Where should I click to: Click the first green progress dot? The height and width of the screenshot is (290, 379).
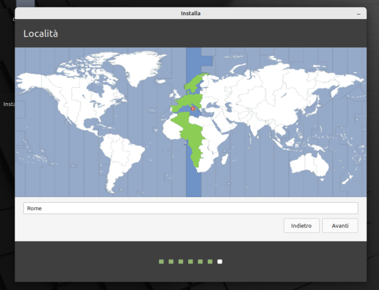tap(161, 261)
